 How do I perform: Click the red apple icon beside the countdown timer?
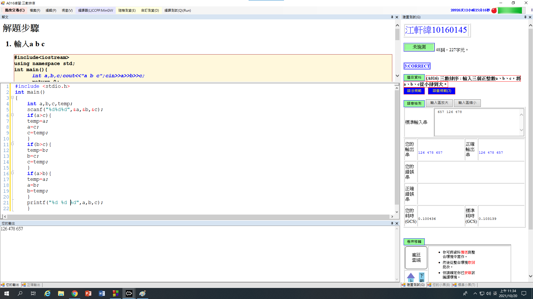[494, 10]
